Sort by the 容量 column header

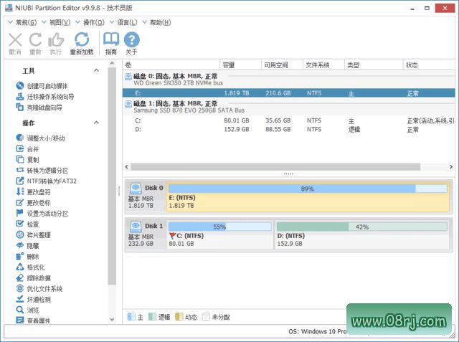[x=240, y=65]
